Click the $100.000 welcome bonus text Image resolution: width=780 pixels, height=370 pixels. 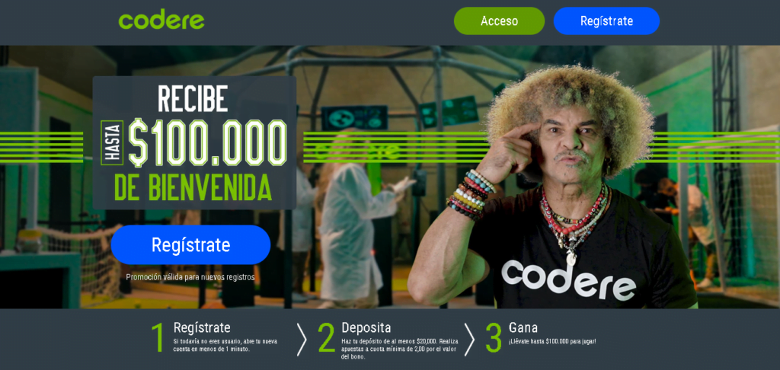click(207, 142)
